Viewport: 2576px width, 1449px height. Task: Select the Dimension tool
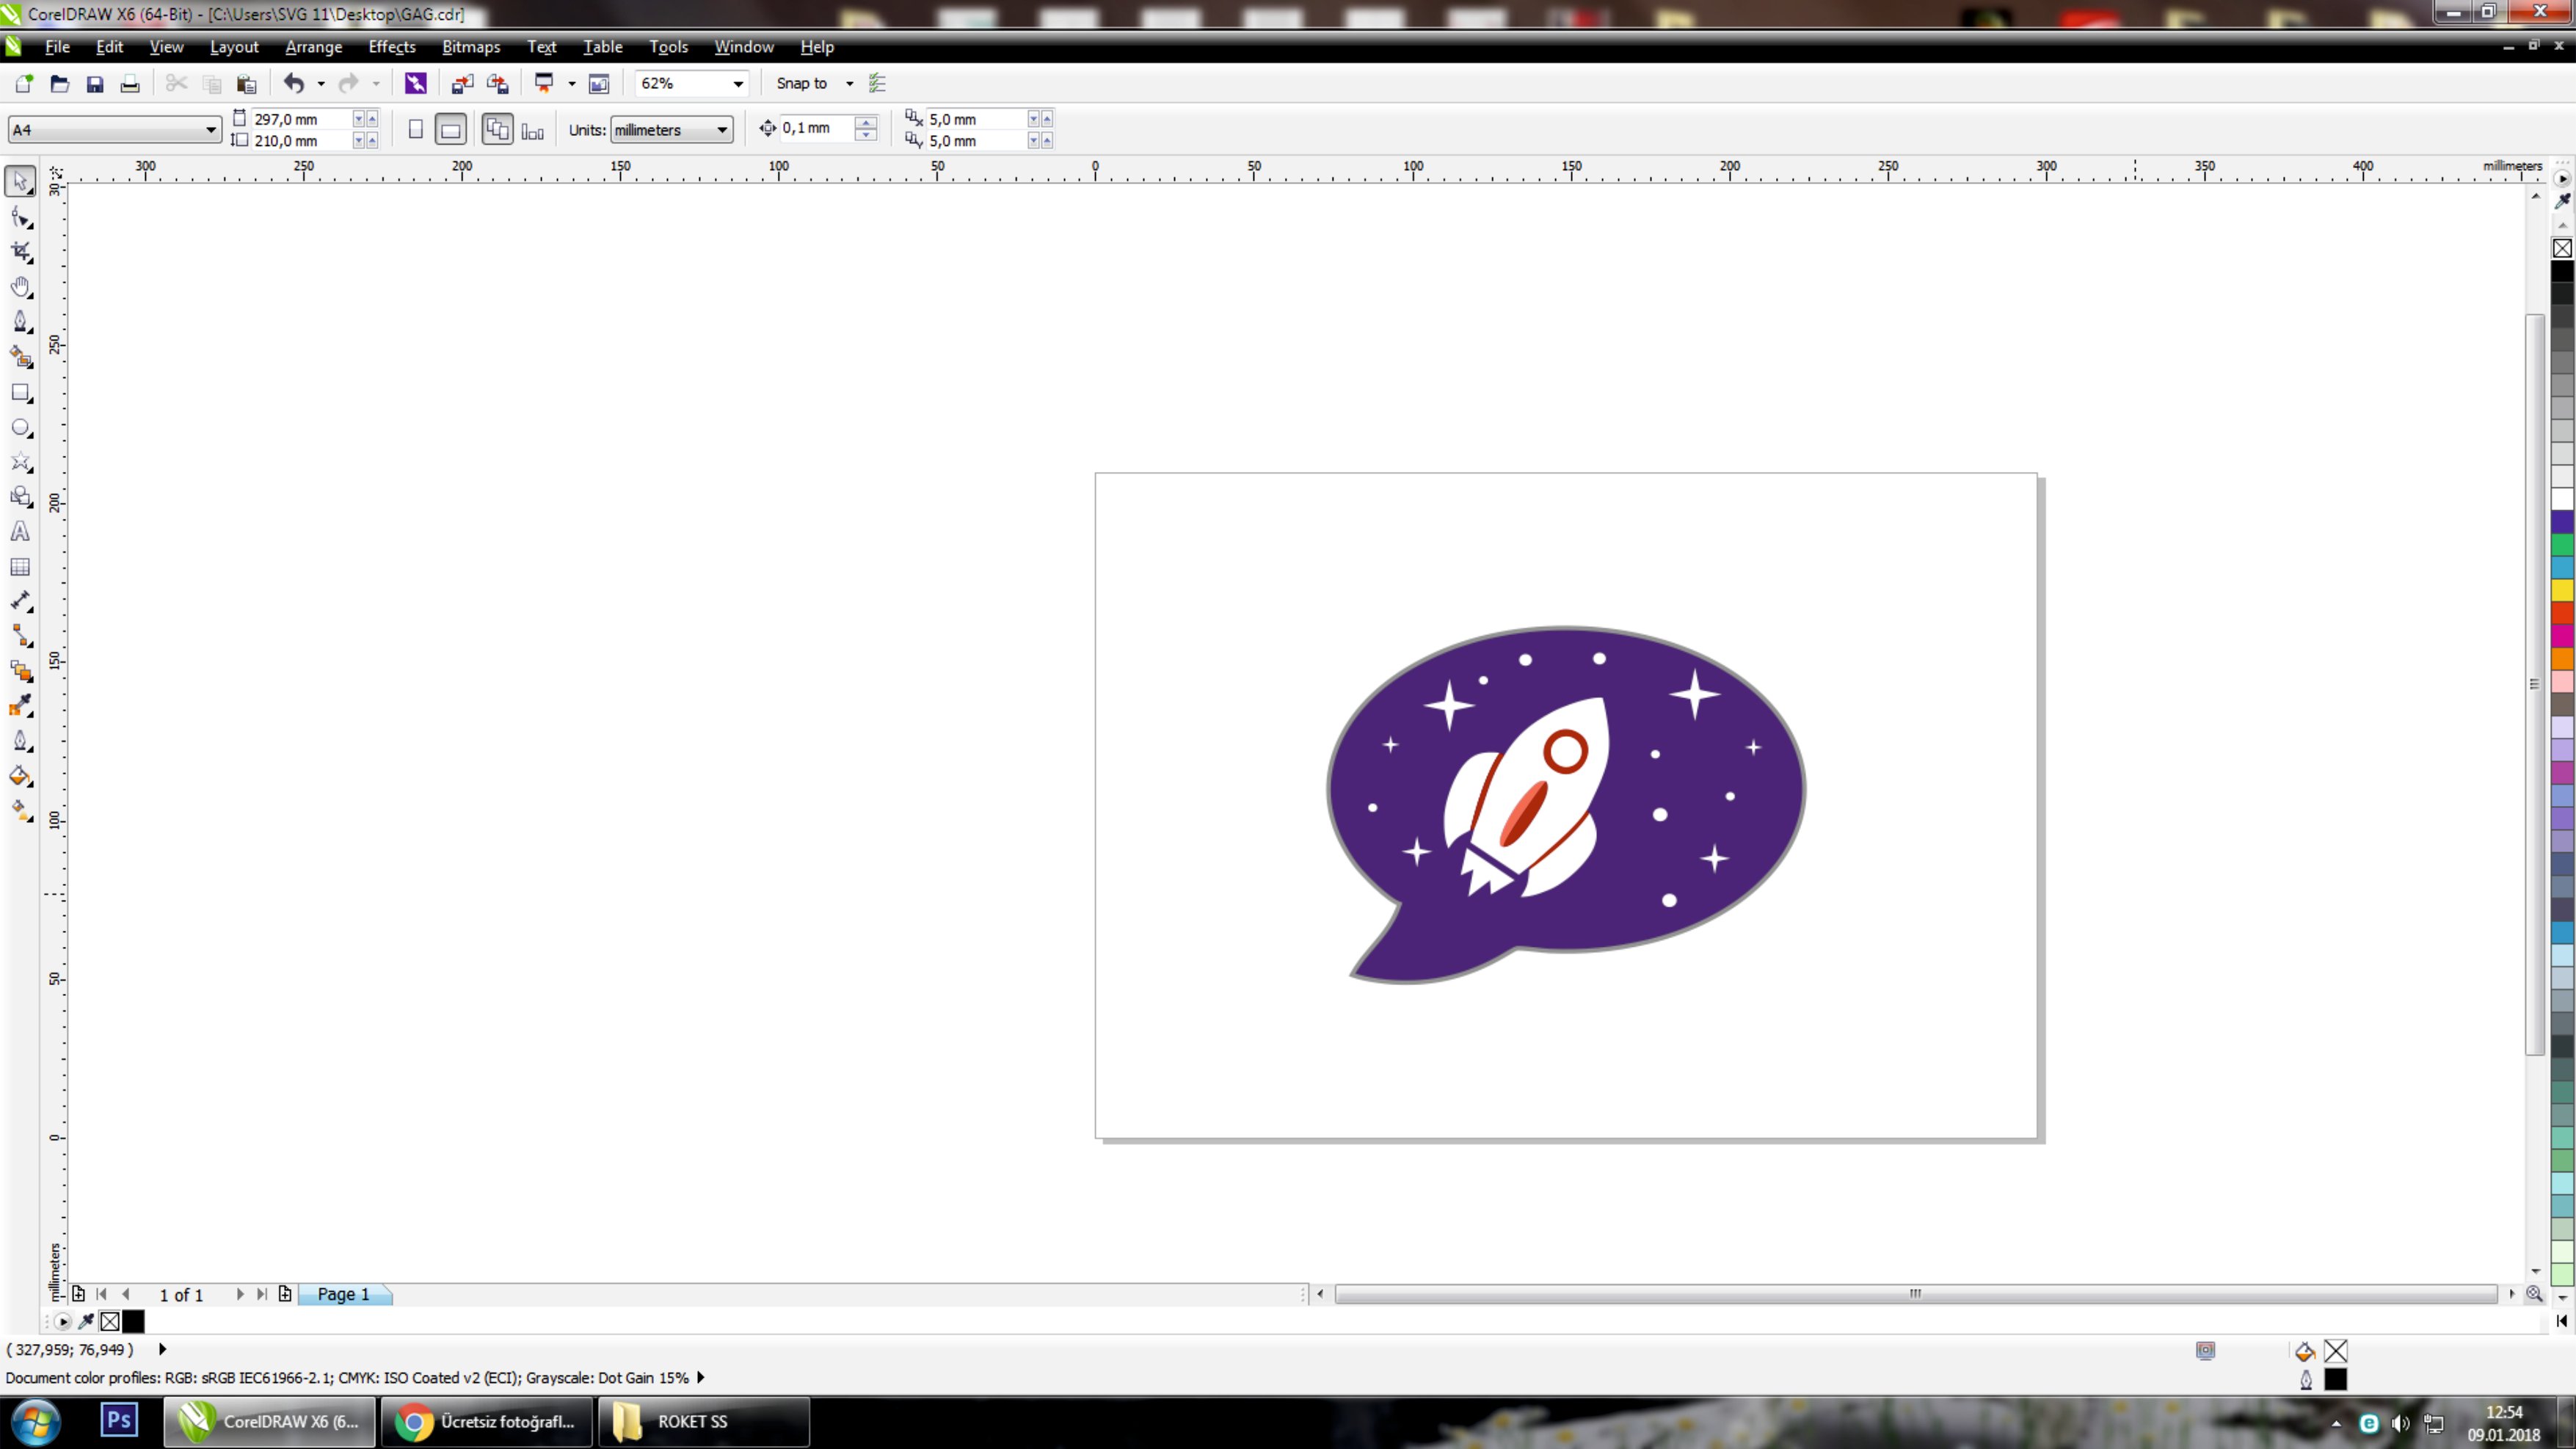point(20,601)
